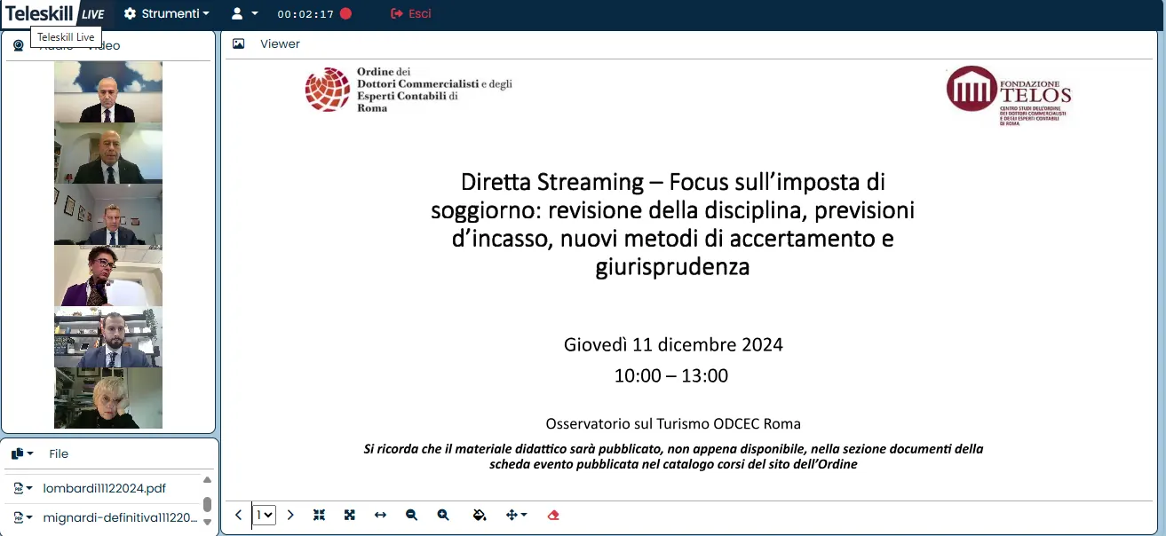This screenshot has height=536, width=1166.
Task: Zoom in on the slide
Action: pos(443,515)
